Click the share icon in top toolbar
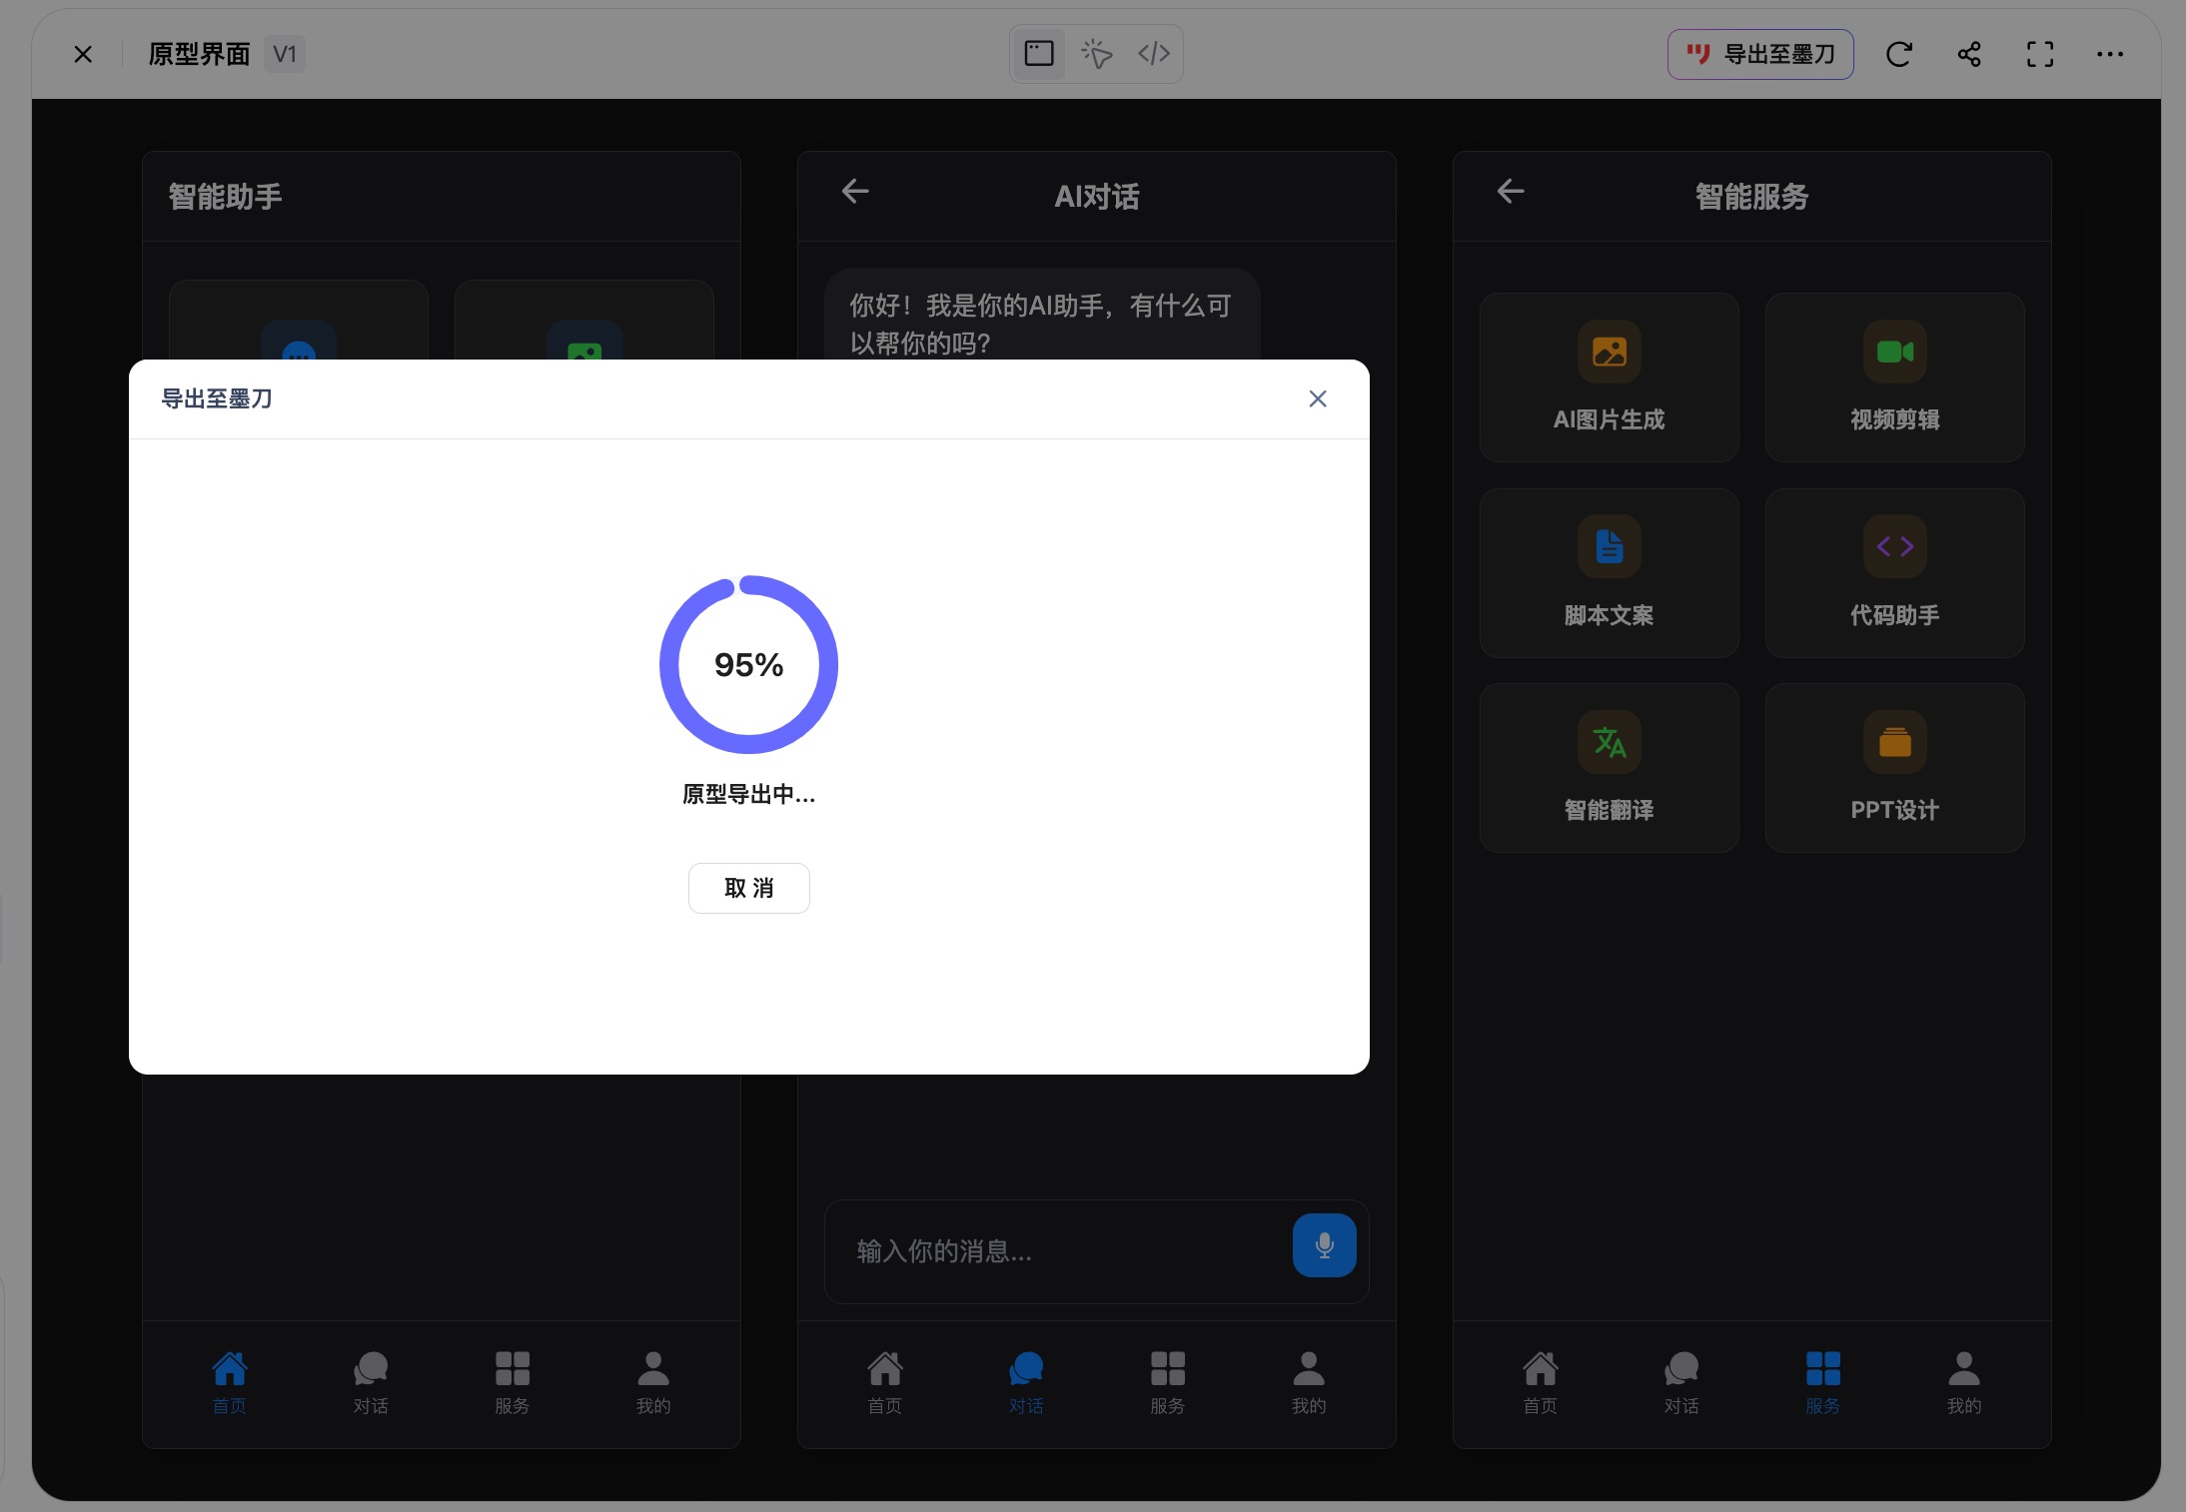This screenshot has width=2186, height=1512. [x=1968, y=54]
